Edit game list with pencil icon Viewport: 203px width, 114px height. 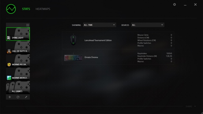coord(26,97)
